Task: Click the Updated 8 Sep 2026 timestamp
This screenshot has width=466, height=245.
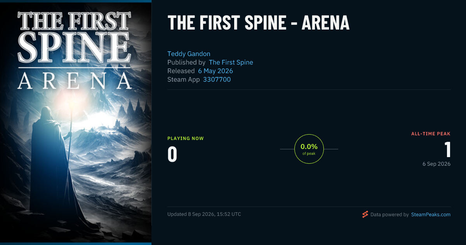Action: (x=204, y=214)
